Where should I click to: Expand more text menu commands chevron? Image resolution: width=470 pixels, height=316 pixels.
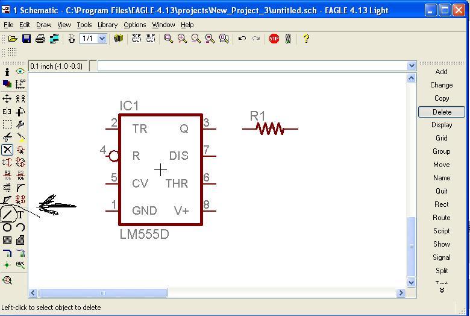(x=442, y=290)
